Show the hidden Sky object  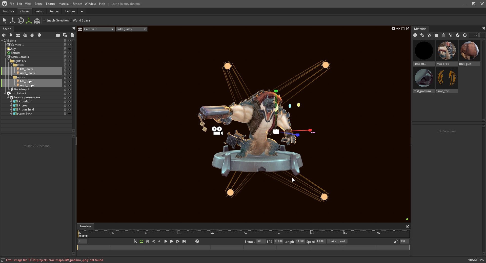(x=70, y=49)
